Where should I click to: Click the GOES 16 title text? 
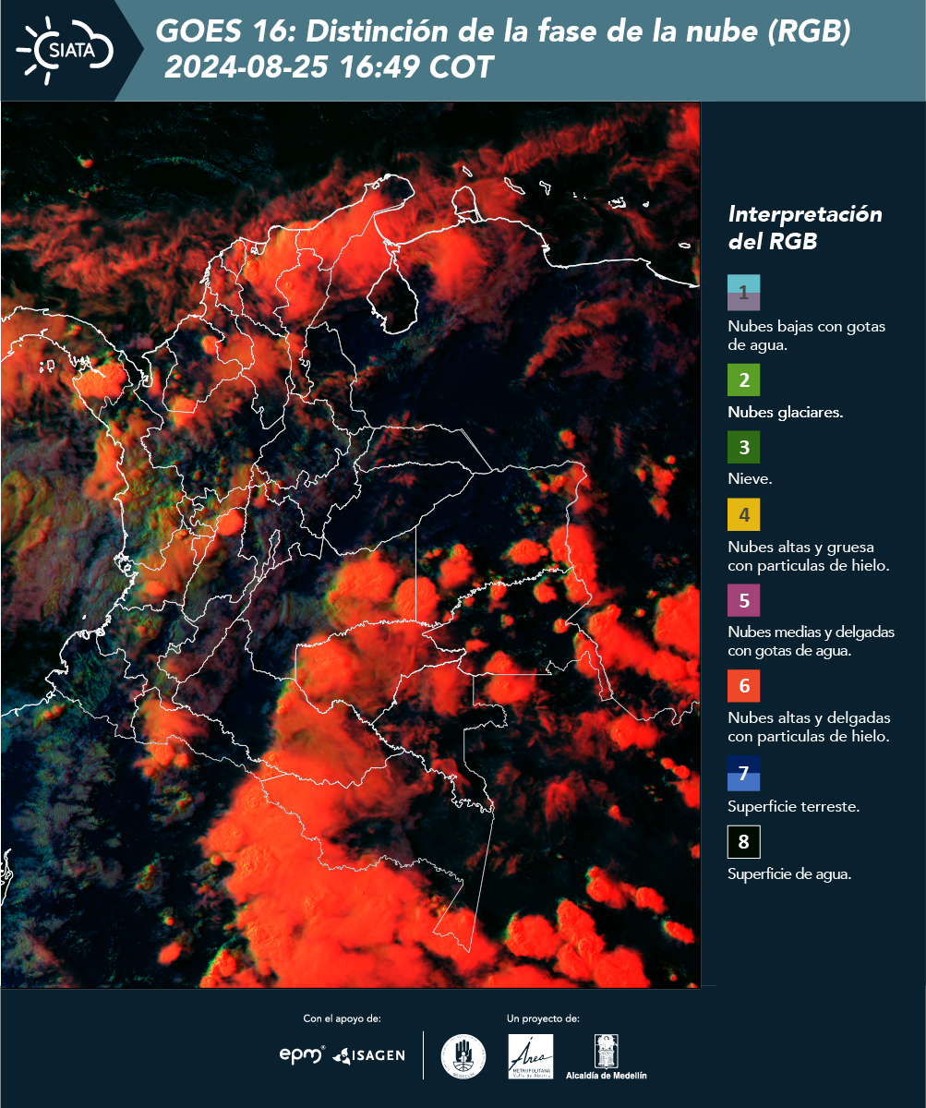[503, 32]
